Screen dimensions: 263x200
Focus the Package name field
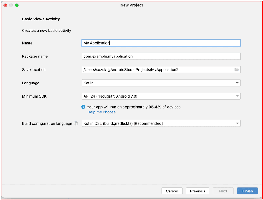point(161,56)
